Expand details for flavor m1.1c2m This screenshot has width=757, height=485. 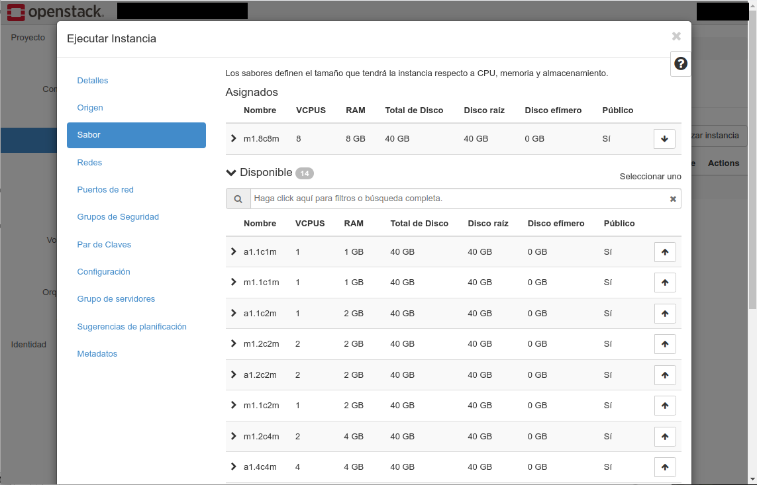(232, 405)
